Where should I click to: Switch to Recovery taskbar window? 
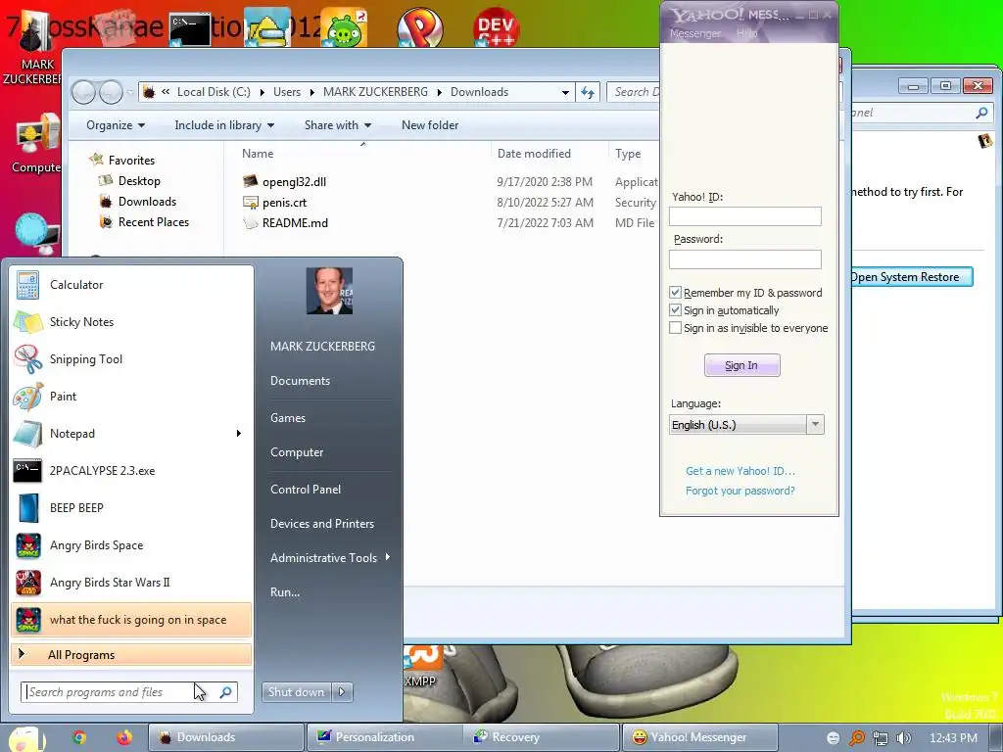[x=541, y=737]
